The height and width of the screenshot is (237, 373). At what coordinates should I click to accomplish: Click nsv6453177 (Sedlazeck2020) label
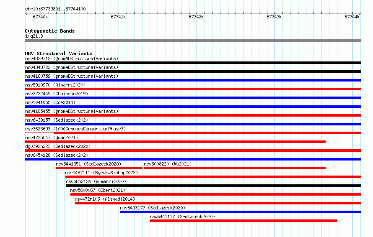click(x=153, y=208)
